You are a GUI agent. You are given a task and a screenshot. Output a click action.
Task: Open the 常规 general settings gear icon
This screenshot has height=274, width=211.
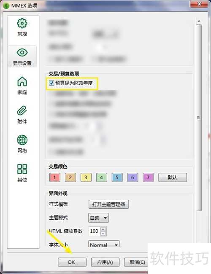tap(22, 23)
